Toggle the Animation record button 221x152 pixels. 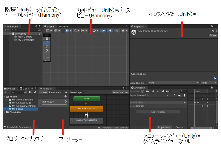click(143, 91)
